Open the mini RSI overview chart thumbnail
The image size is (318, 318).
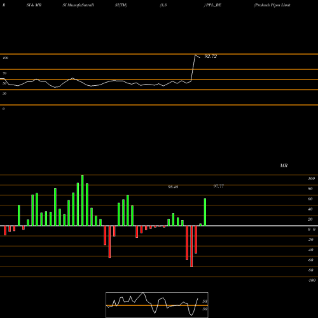click(157, 305)
